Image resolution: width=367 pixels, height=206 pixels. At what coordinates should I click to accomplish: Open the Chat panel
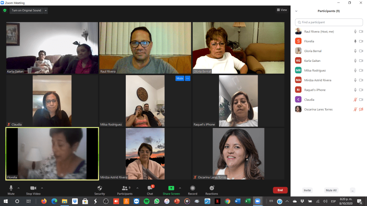(150, 188)
